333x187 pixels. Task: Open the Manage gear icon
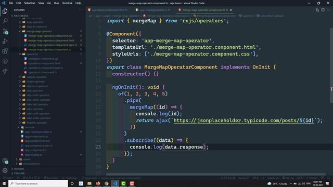point(5,170)
